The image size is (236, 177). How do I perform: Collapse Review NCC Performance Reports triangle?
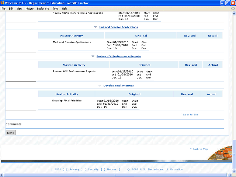click(x=93, y=56)
